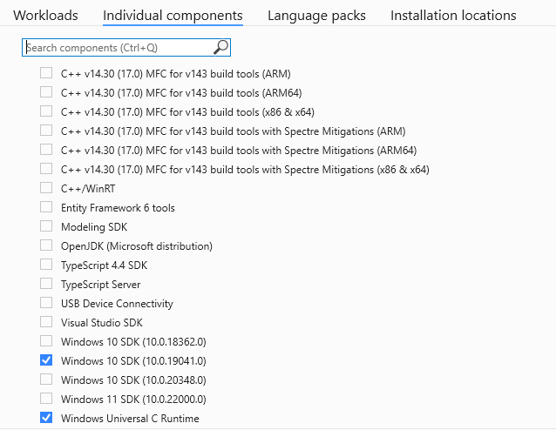Check the USB Device Connectivity box
Screen dimensions: 556x430
coord(46,303)
